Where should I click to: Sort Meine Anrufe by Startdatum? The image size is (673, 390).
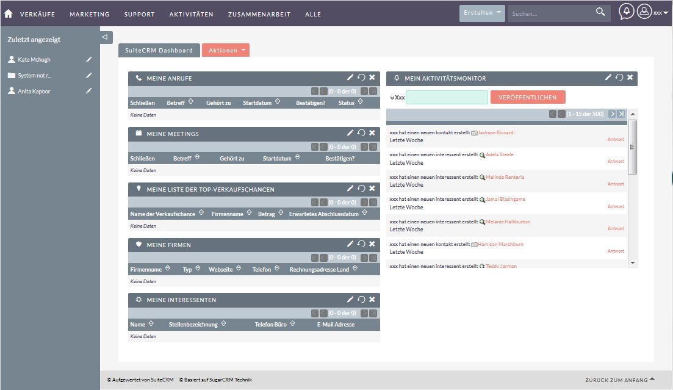(x=277, y=102)
